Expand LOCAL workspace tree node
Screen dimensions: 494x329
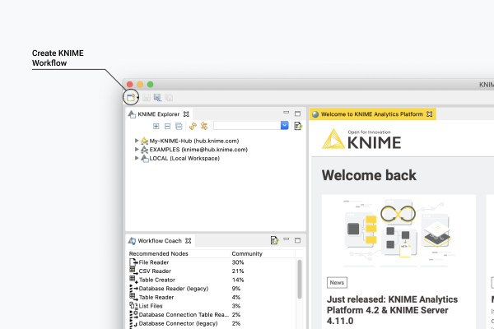click(x=137, y=158)
